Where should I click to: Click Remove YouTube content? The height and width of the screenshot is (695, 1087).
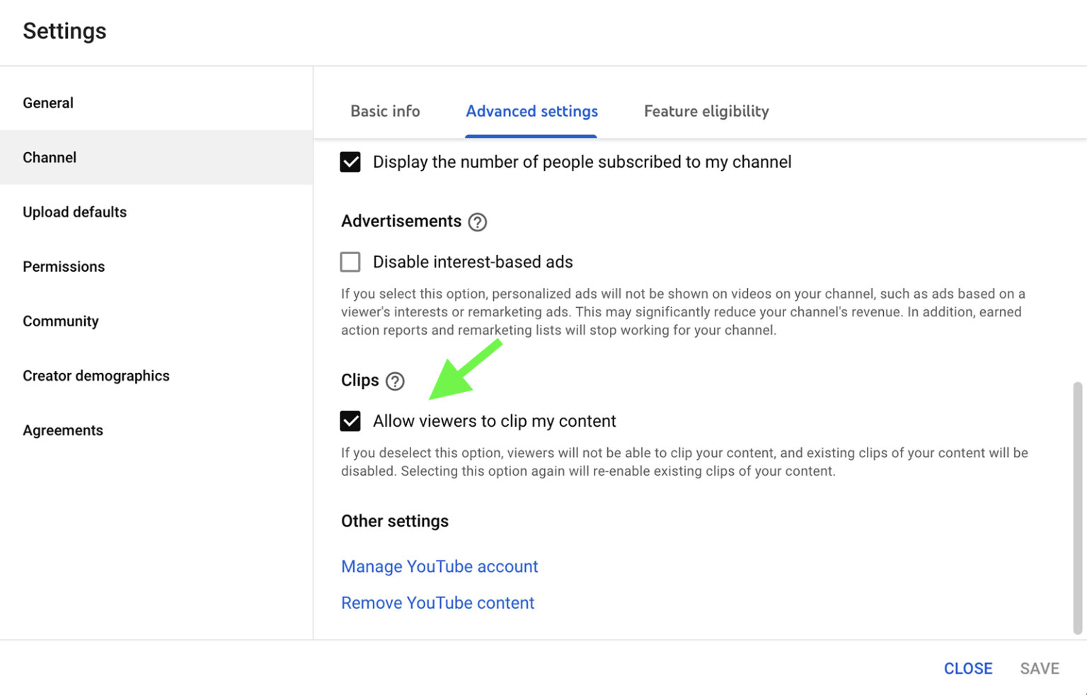437,602
